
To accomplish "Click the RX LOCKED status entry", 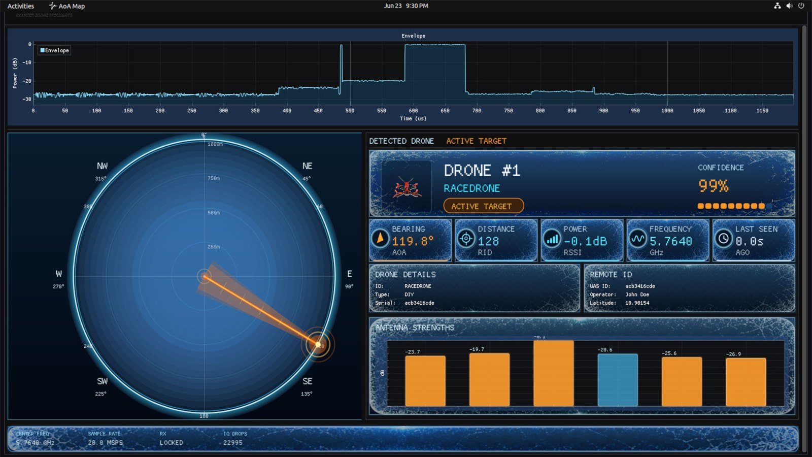I will tap(171, 438).
